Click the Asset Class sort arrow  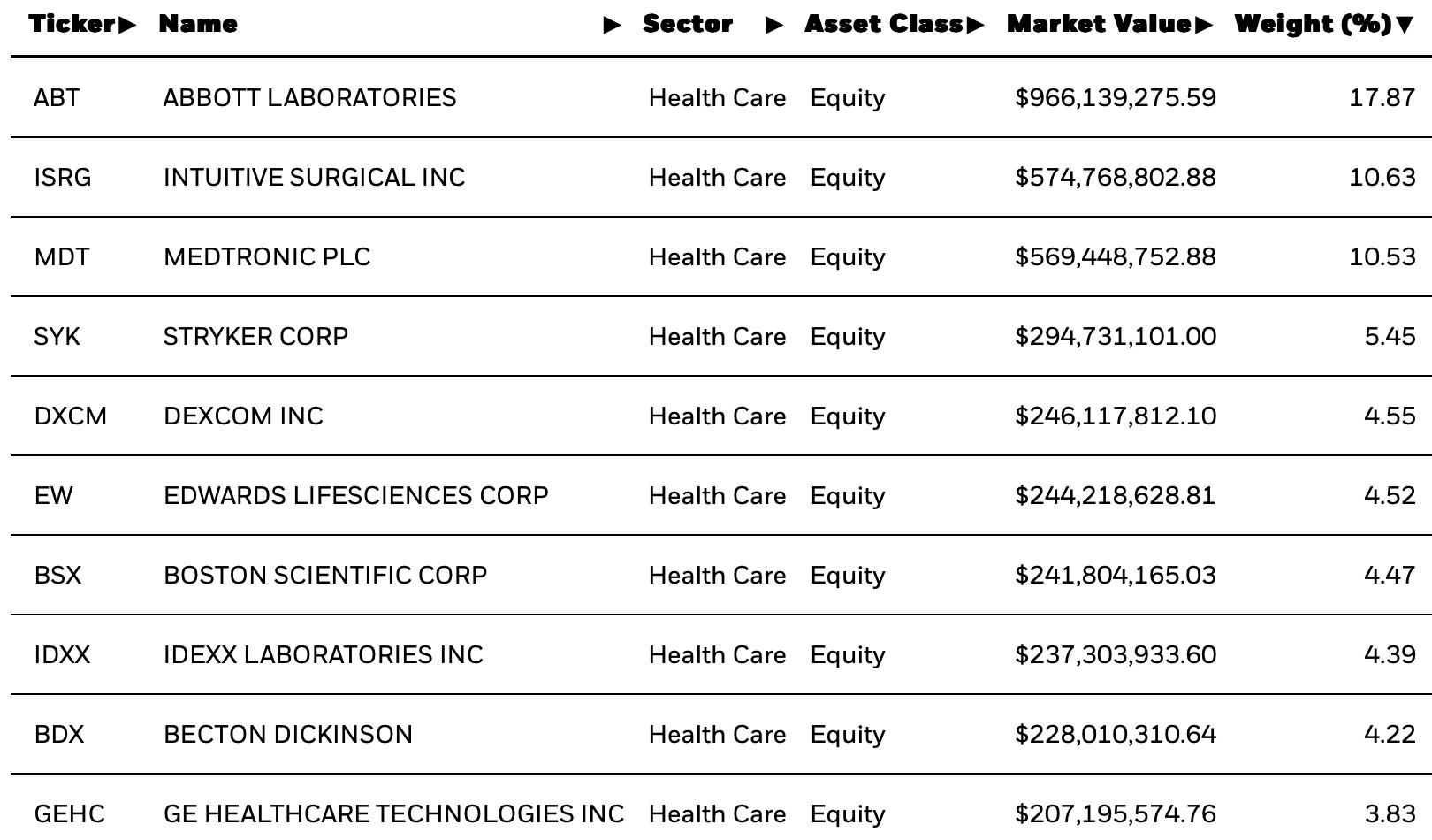point(975,25)
